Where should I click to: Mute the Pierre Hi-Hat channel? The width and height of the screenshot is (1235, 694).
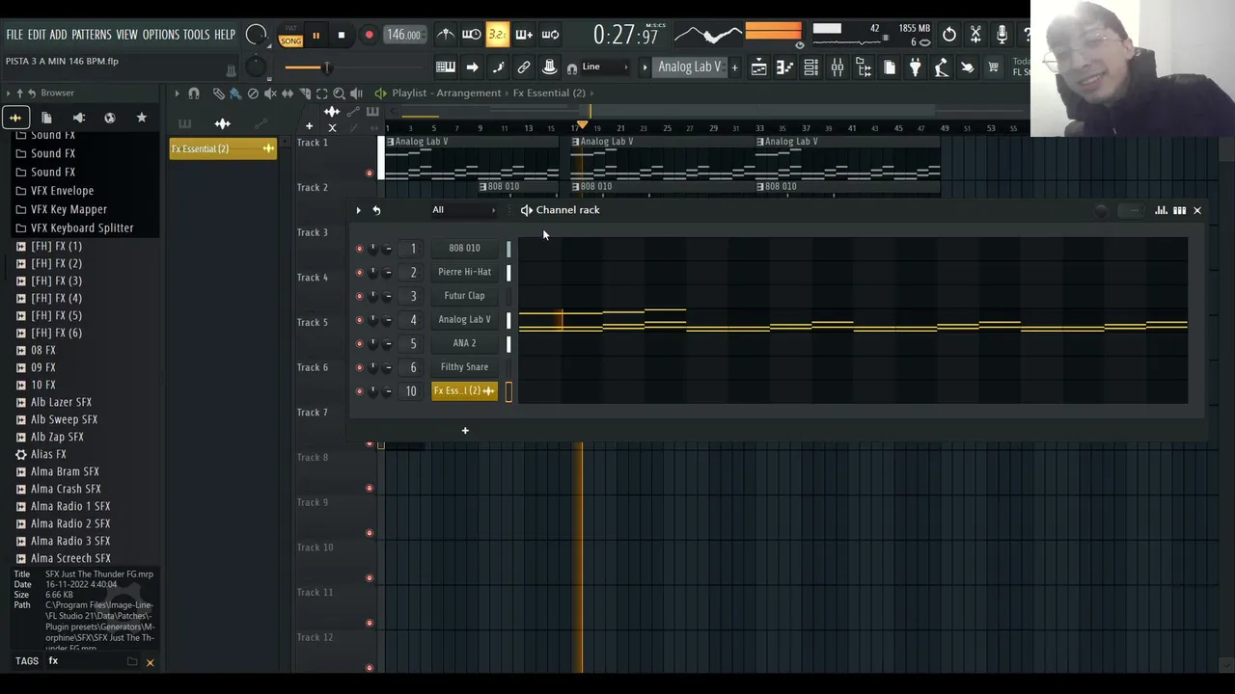point(359,272)
